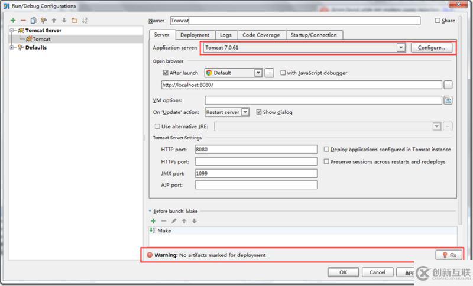This screenshot has width=473, height=286.
Task: Expand VM options field editor icon
Action: click(x=448, y=100)
